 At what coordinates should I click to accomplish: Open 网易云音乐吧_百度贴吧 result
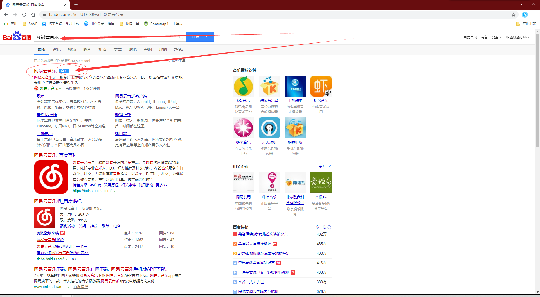click(x=58, y=201)
